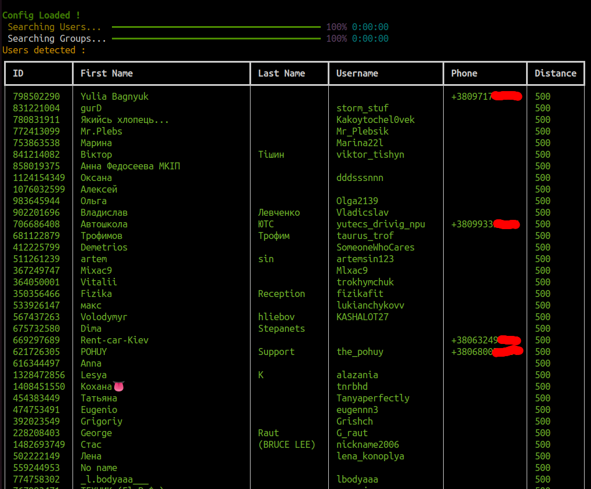
Task: Select username fizikafit
Action: click(360, 294)
